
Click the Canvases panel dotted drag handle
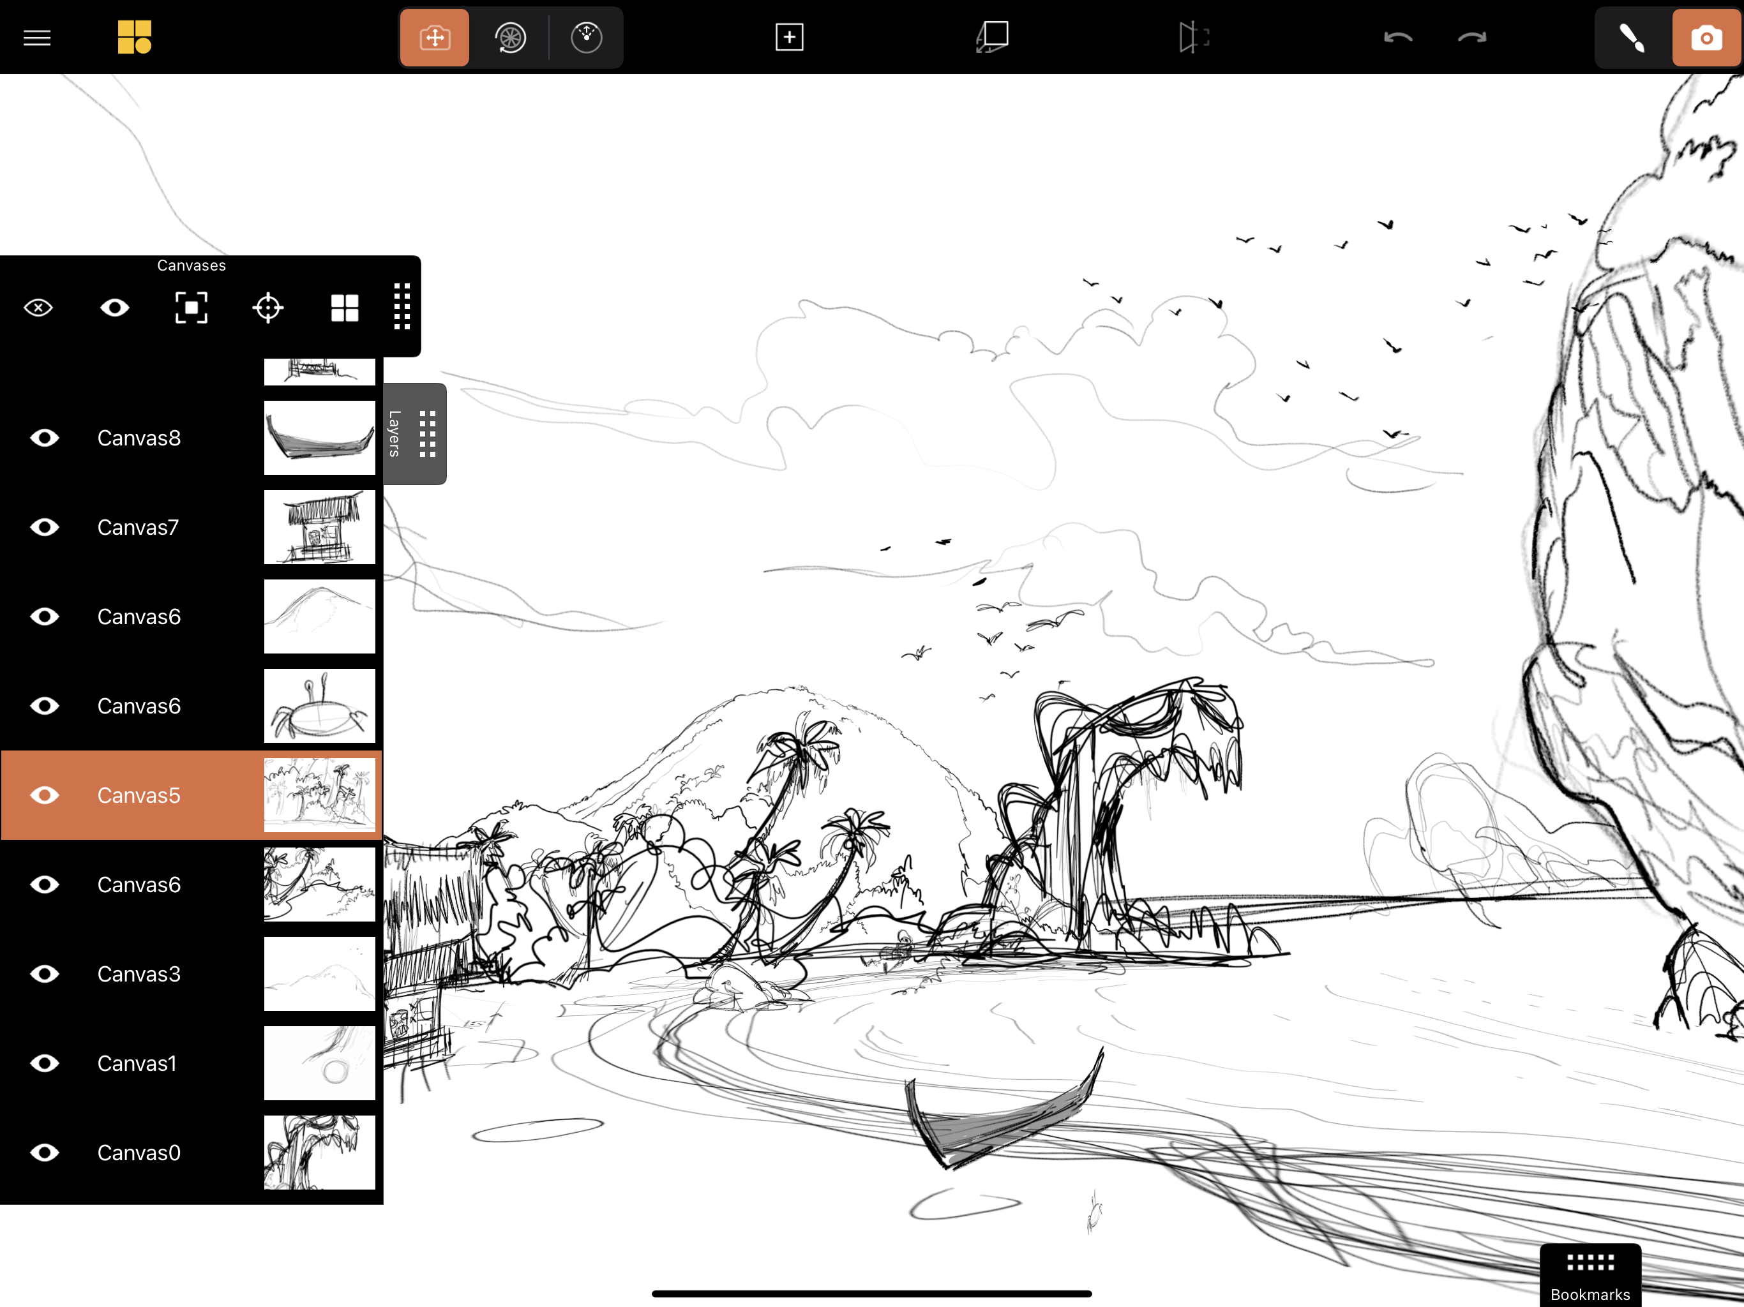point(402,307)
